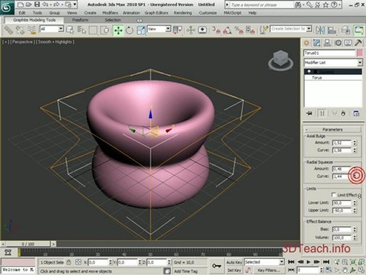Toggle the 3D Snaps button
366x275 pixels.
pyautogui.click(x=216, y=31)
